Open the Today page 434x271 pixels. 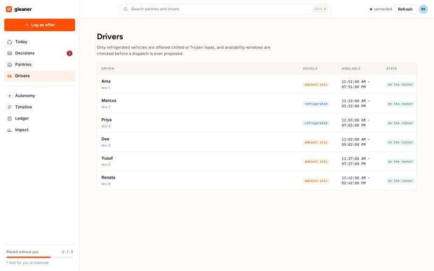click(x=40, y=42)
